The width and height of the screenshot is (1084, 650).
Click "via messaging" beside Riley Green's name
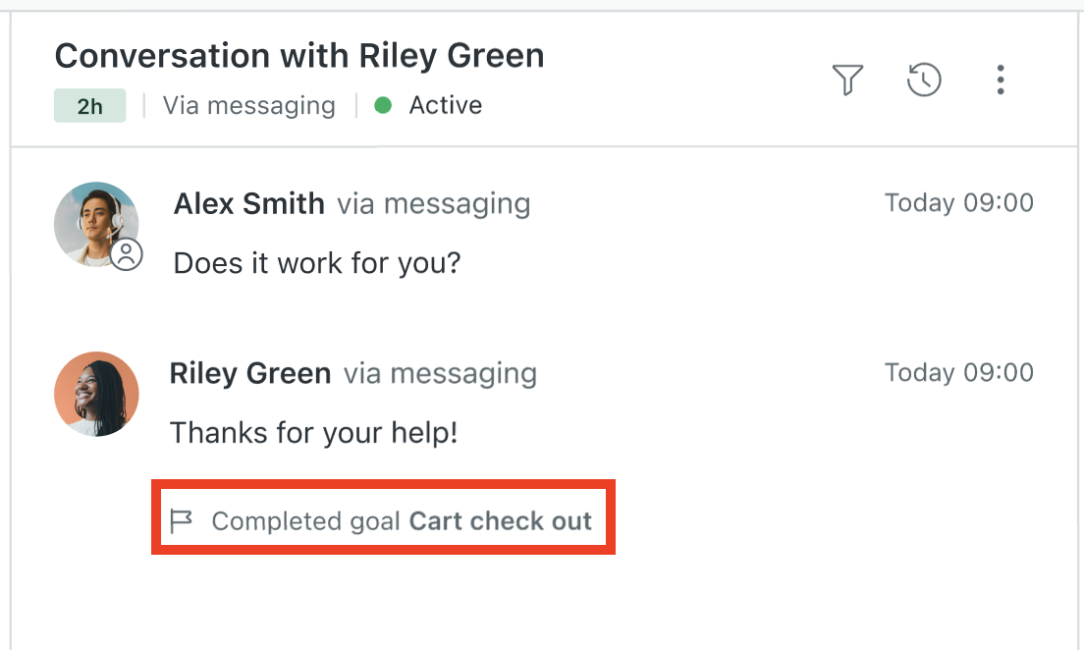tap(440, 374)
